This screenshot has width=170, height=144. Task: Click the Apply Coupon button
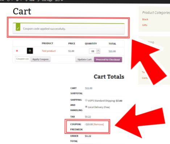pyautogui.click(x=41, y=59)
